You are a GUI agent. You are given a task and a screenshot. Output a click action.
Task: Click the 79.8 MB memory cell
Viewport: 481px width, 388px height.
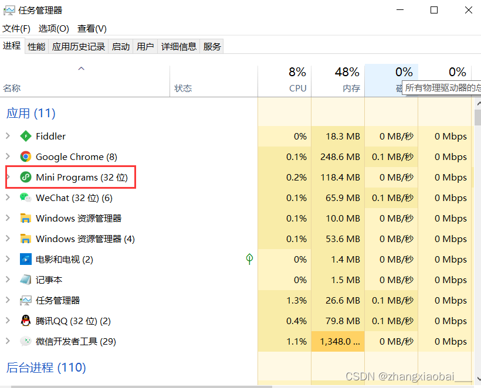338,321
